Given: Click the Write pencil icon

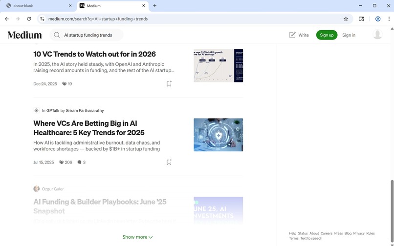Looking at the screenshot, I should coord(292,35).
